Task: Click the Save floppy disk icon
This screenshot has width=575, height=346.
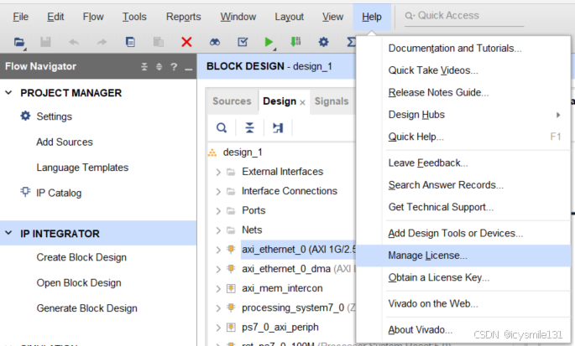Action: point(45,42)
